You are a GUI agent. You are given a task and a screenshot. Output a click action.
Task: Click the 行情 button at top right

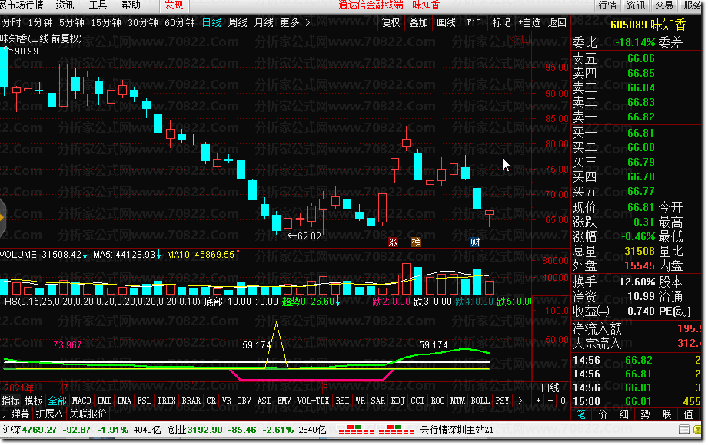(x=607, y=5)
